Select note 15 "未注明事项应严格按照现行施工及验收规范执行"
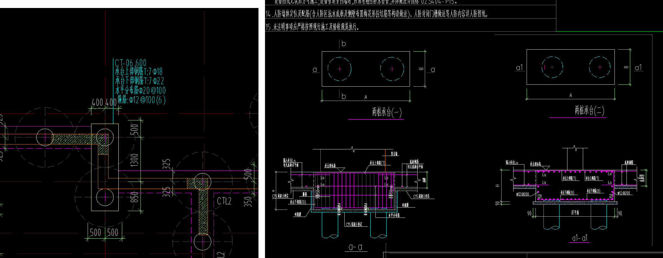The image size is (663, 258). (x=312, y=27)
